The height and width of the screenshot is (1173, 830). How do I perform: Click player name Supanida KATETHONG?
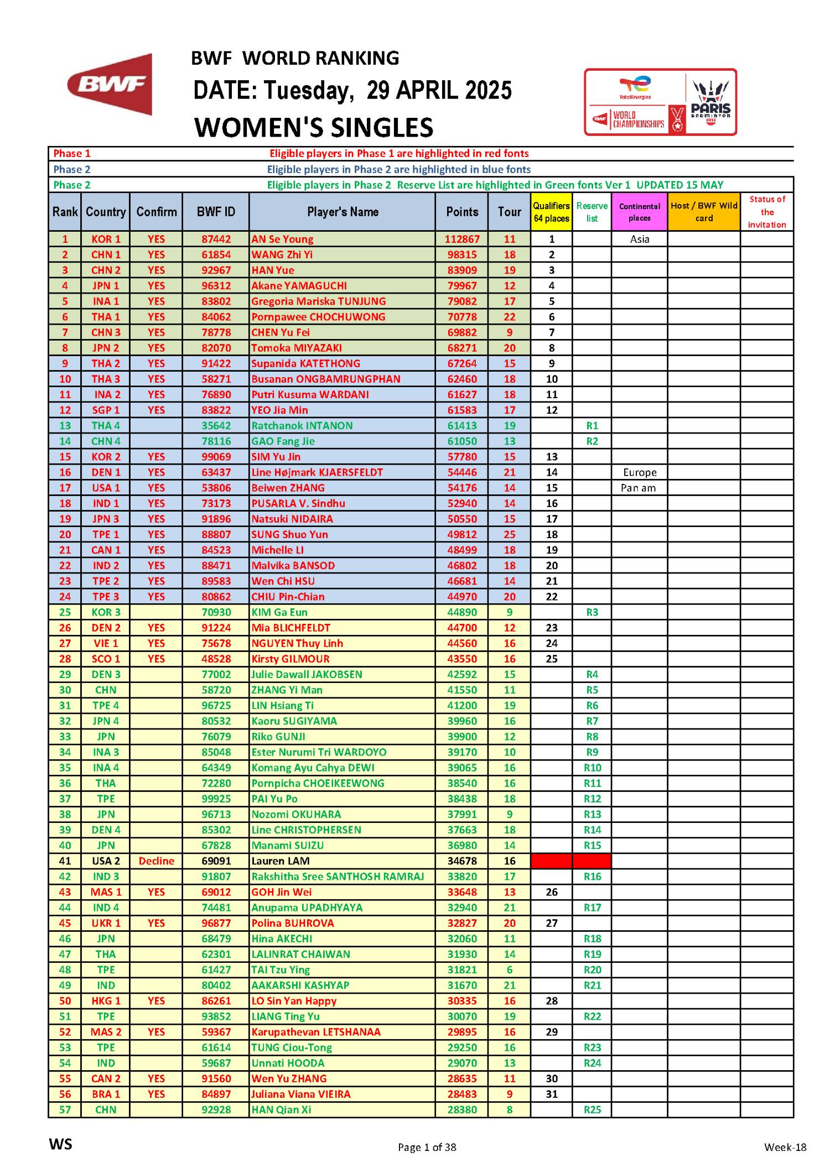[x=305, y=363]
